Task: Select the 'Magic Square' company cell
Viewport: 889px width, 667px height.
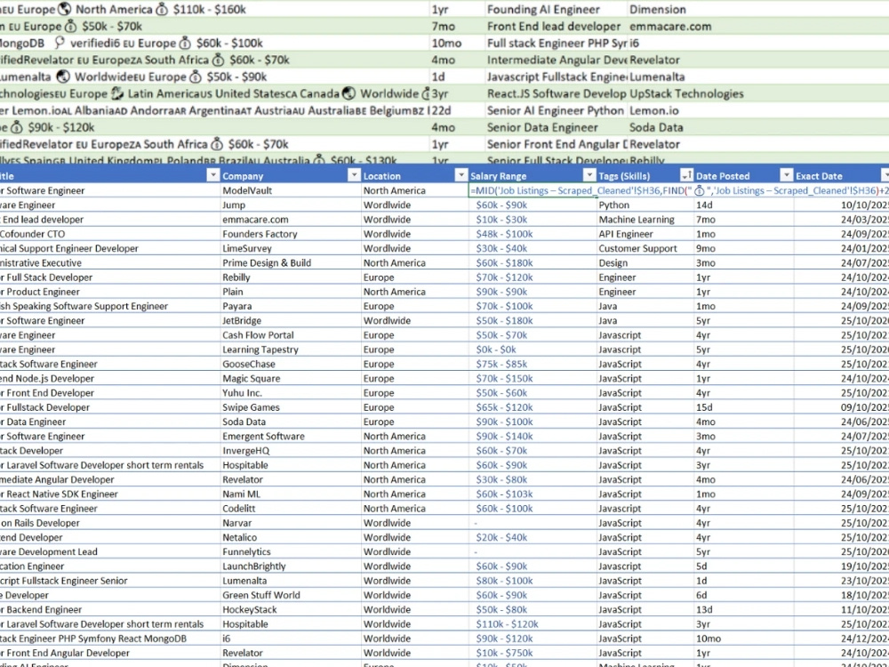Action: click(291, 378)
